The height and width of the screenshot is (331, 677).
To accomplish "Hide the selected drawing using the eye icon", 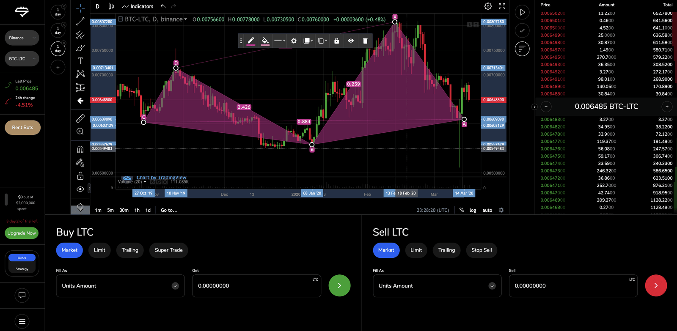I will (351, 41).
